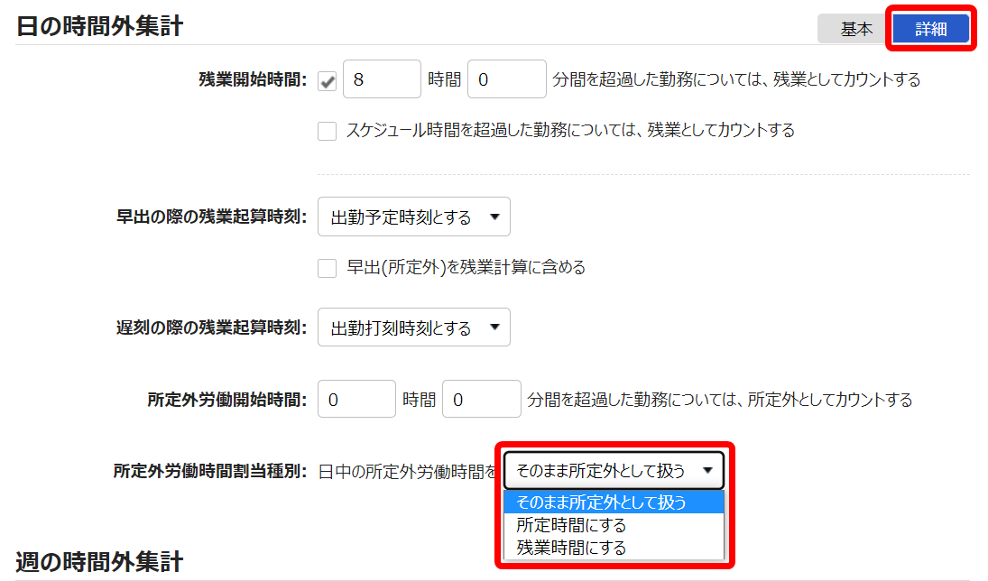The width and height of the screenshot is (988, 581).
Task: Click the 早出の際の残業起算時刻: label
Action: pyautogui.click(x=212, y=217)
